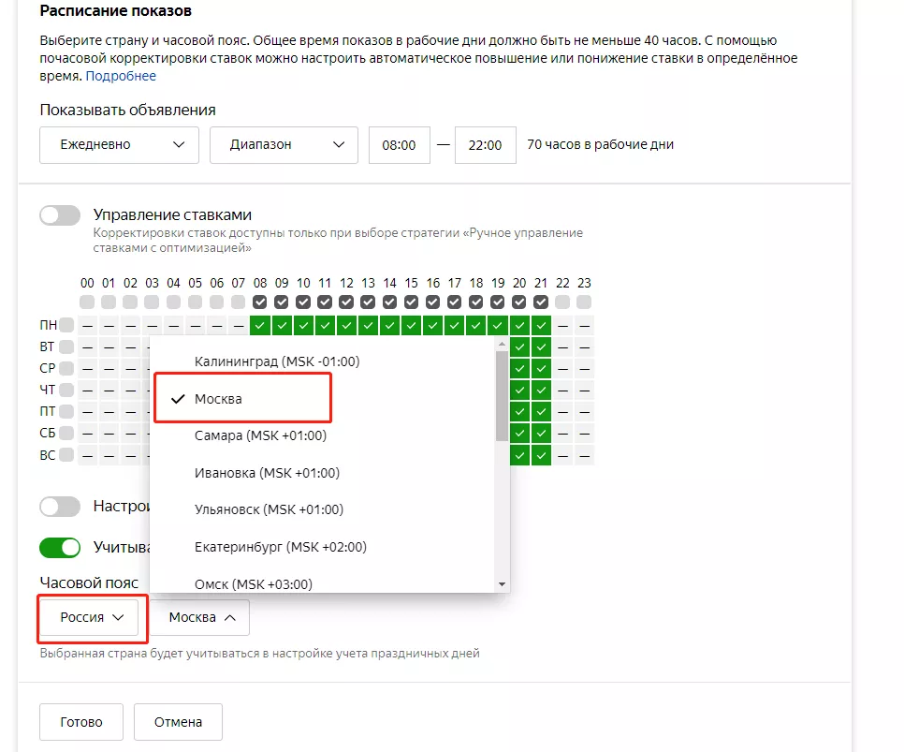The image size is (904, 752).
Task: Uncheck the hour 08 column checkbox
Action: [260, 302]
